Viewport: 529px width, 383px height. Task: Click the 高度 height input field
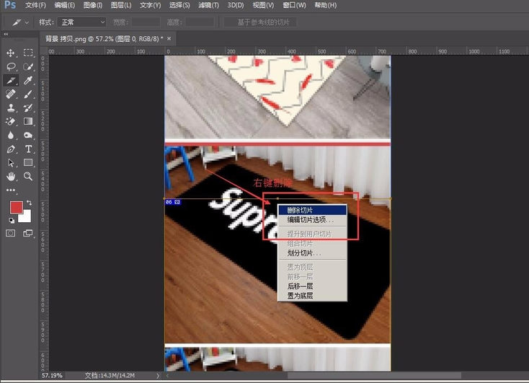pyautogui.click(x=200, y=22)
